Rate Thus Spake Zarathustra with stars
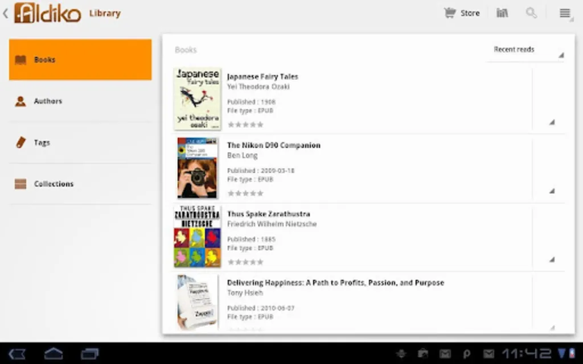583x364 pixels. click(x=245, y=262)
